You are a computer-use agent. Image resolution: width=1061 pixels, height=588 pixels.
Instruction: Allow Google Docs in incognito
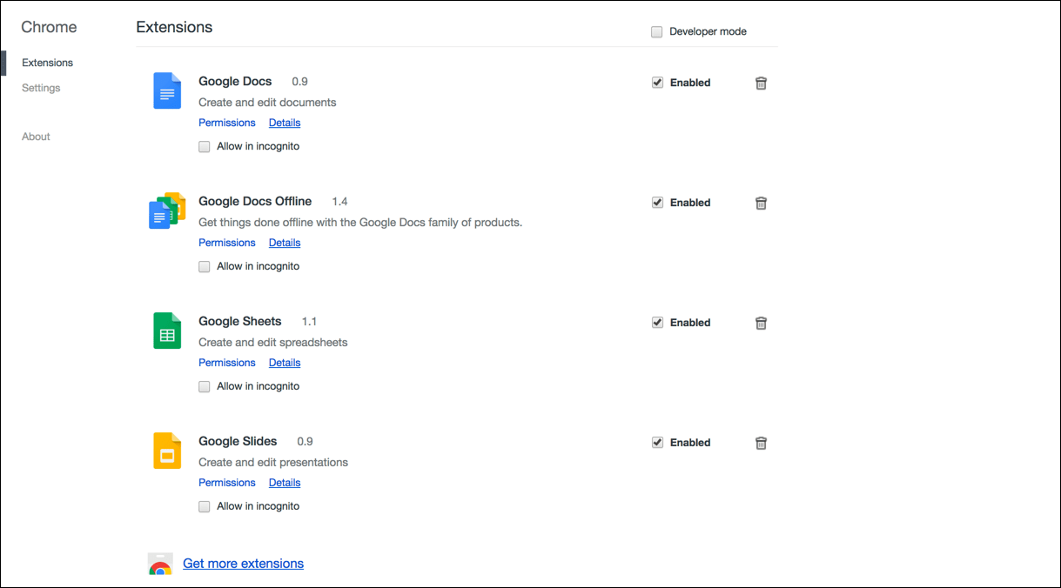tap(204, 146)
